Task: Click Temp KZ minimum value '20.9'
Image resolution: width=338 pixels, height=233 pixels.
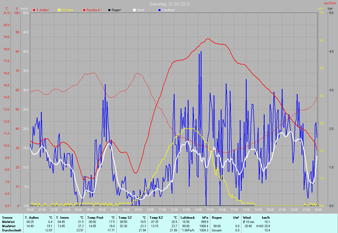Action: click(174, 222)
